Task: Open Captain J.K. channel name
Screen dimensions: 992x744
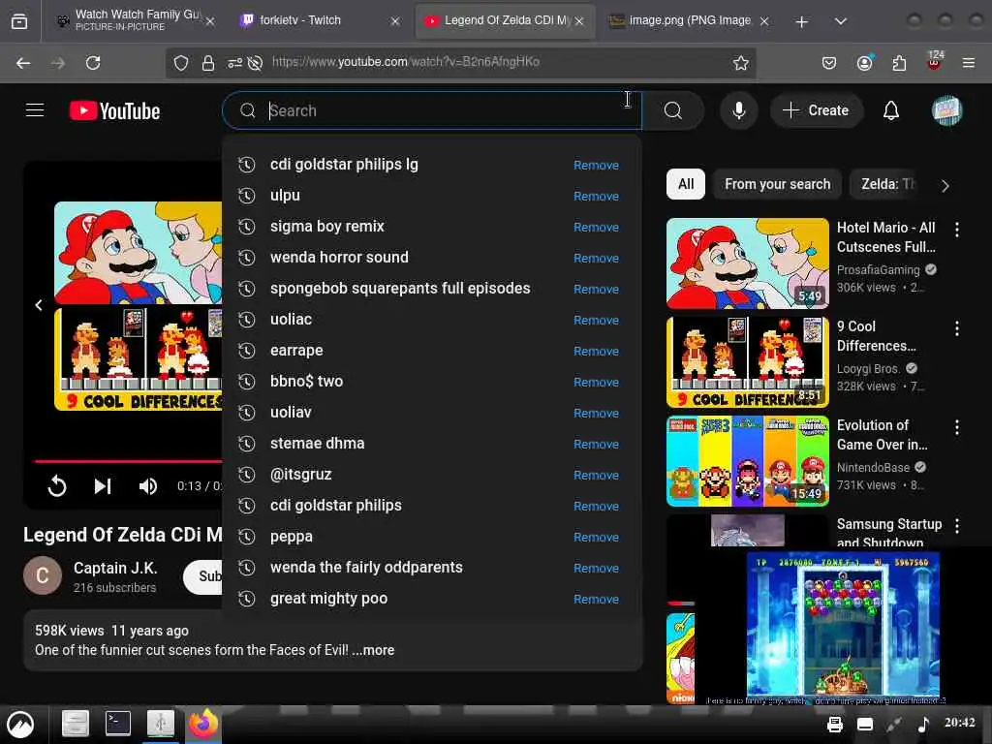Action: tap(115, 568)
